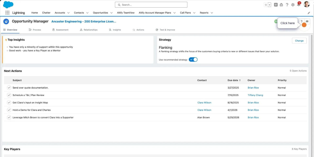
Task: Expand the Opportunities dropdown chevron
Action: [x=111, y=13]
